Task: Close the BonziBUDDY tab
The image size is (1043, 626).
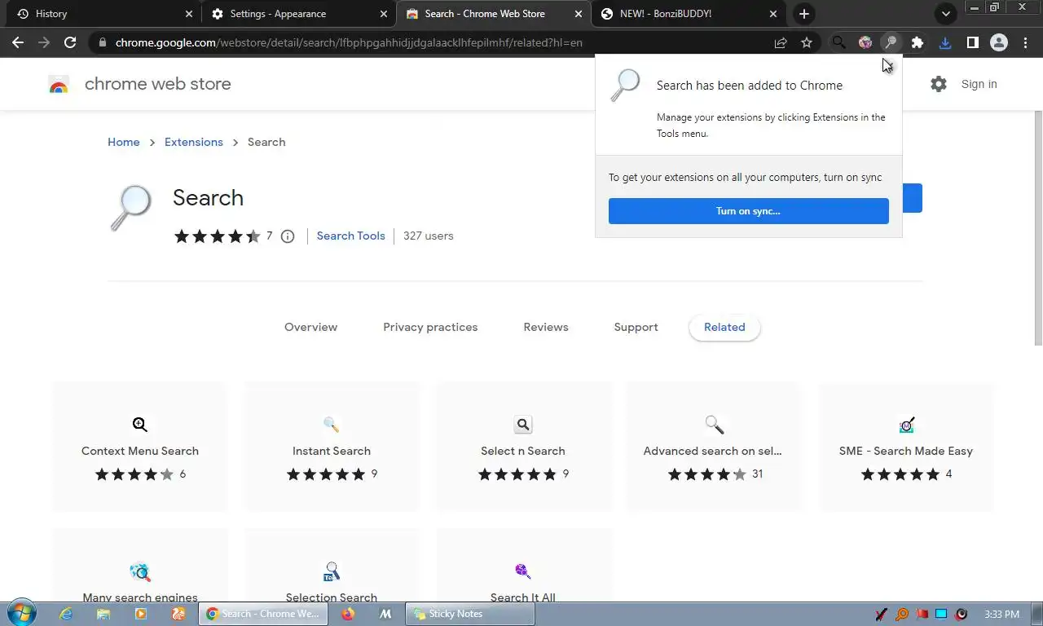Action: 774,14
